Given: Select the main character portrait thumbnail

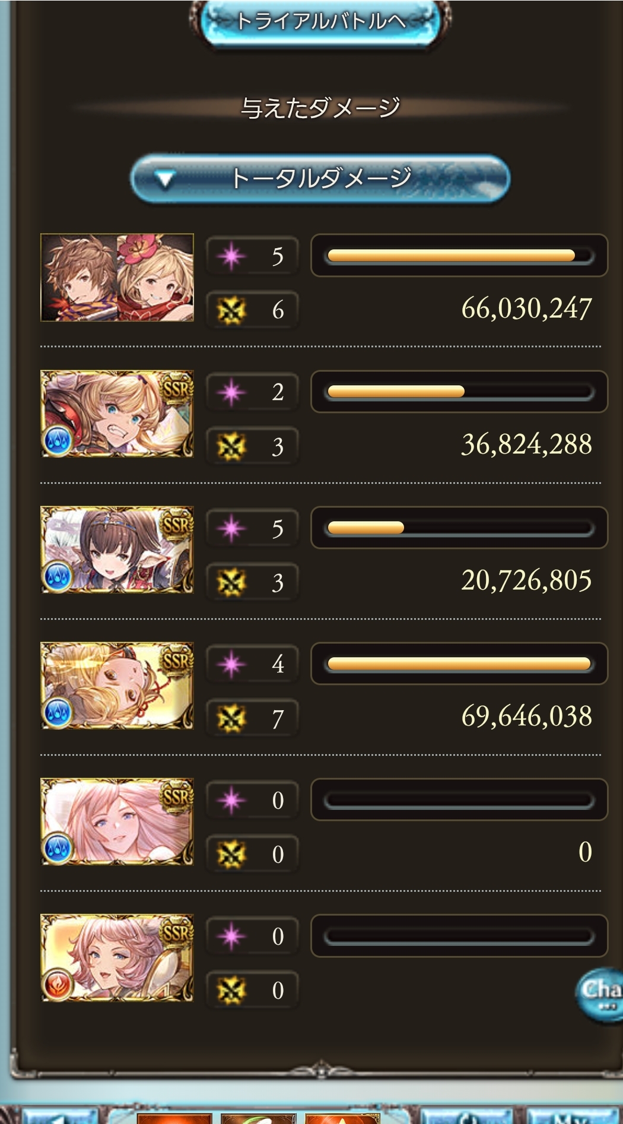Looking at the screenshot, I should [117, 277].
